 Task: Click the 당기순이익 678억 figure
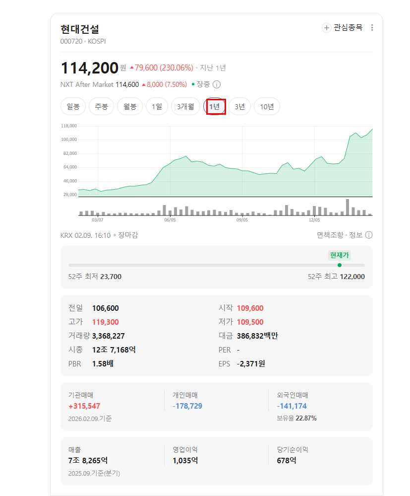coord(287,461)
